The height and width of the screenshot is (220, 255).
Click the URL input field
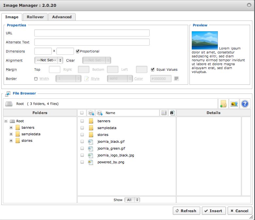coord(92,33)
